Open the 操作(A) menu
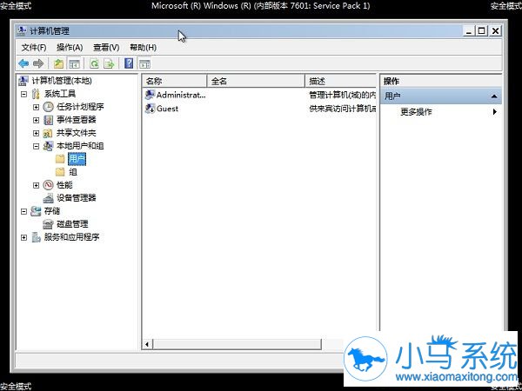The height and width of the screenshot is (391, 522). (70, 47)
